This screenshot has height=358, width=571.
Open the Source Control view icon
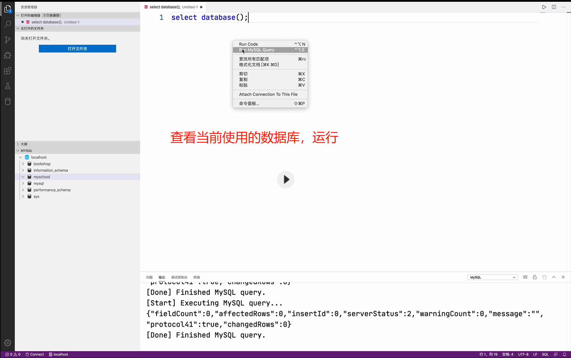8,40
